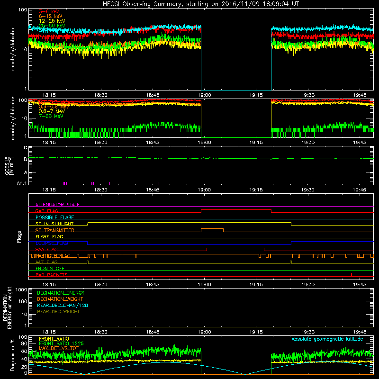Click the Degrees or % axis title
This screenshot has height=379, width=379.
pyautogui.click(x=13, y=355)
